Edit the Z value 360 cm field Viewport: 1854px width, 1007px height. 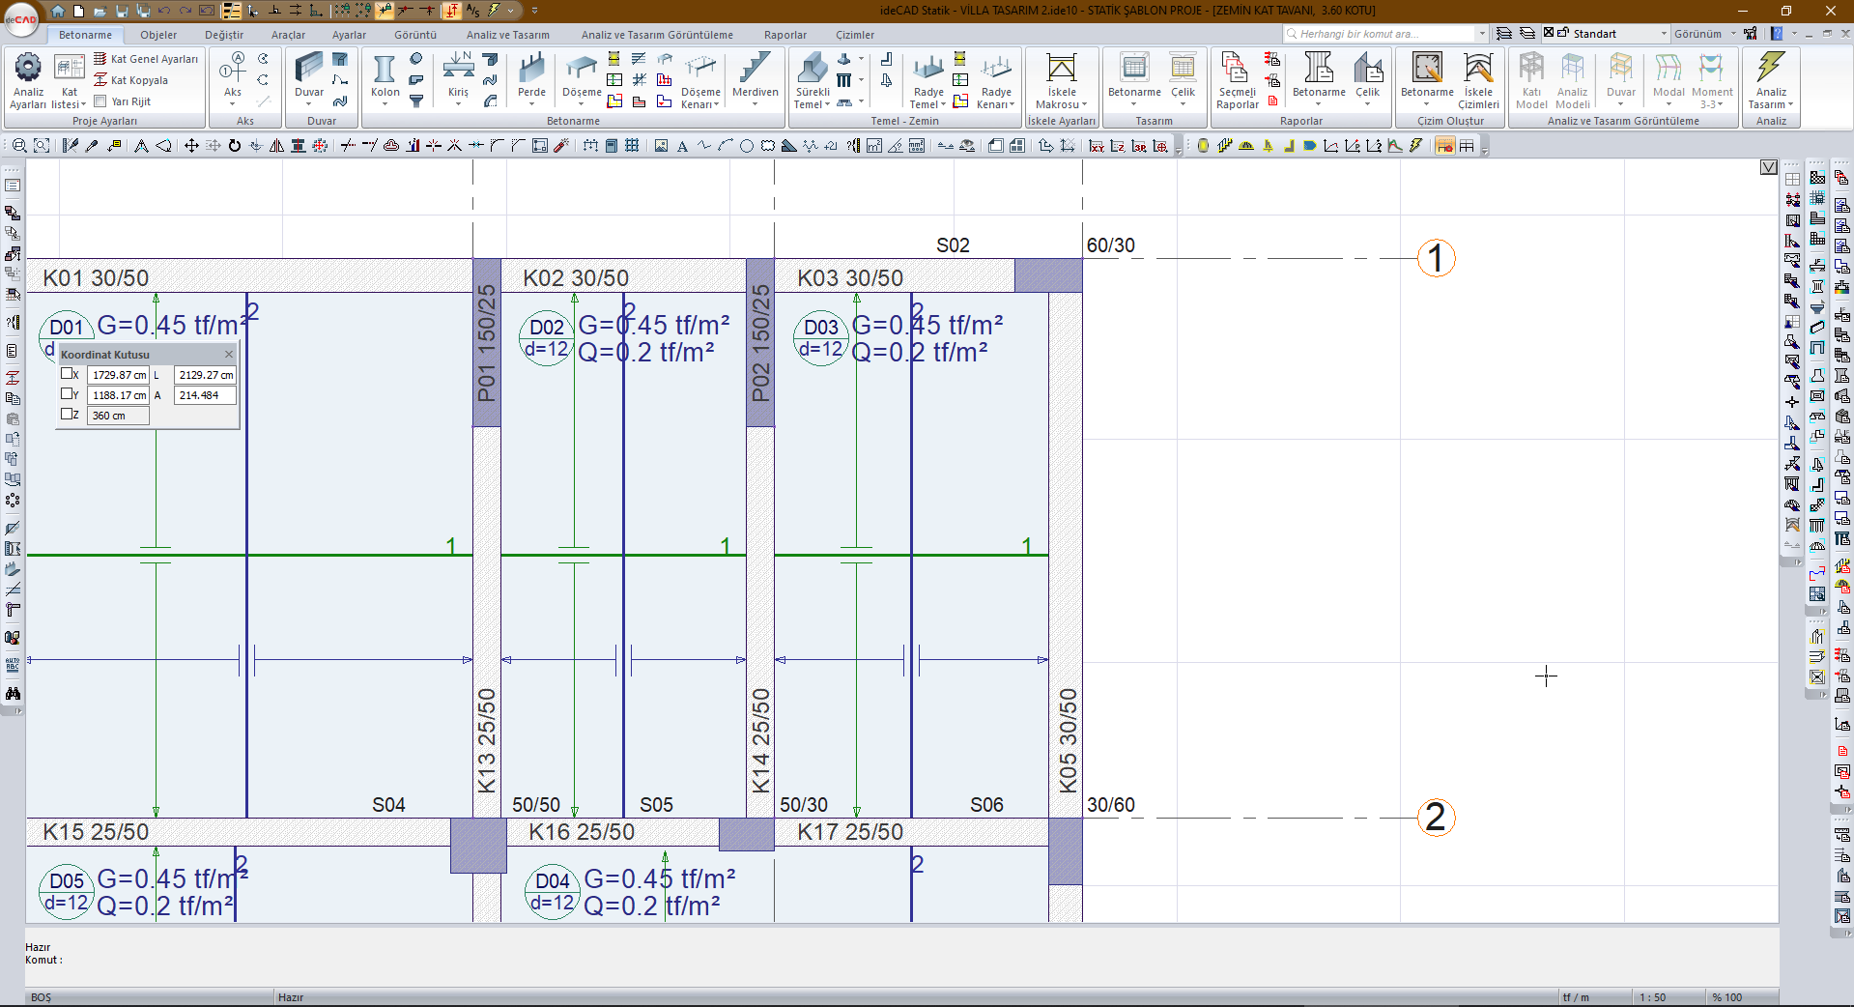tap(118, 416)
